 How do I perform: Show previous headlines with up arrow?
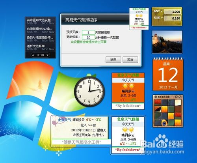(x=33, y=55)
